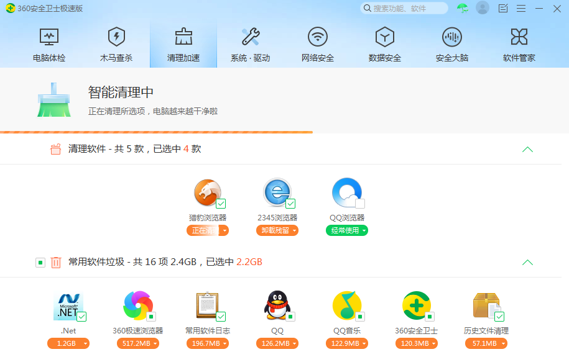Click the 360极速浏览器 colorful icon

(138, 305)
